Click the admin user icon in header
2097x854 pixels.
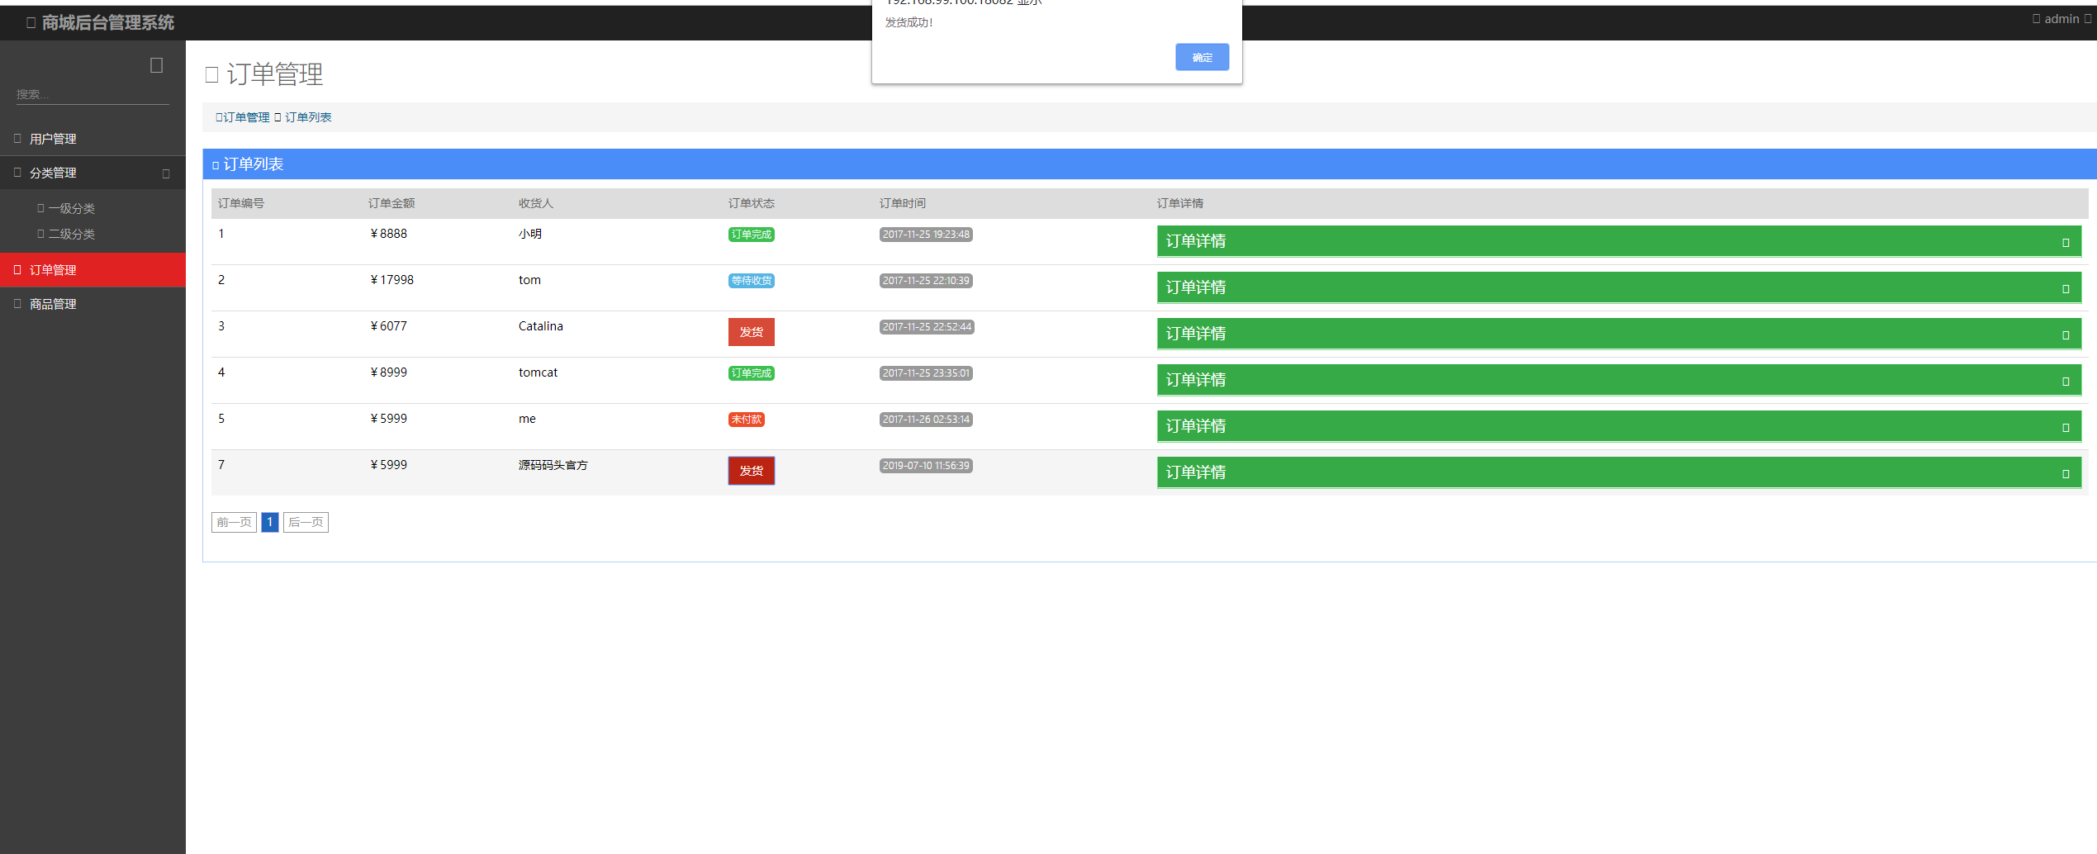click(2036, 19)
